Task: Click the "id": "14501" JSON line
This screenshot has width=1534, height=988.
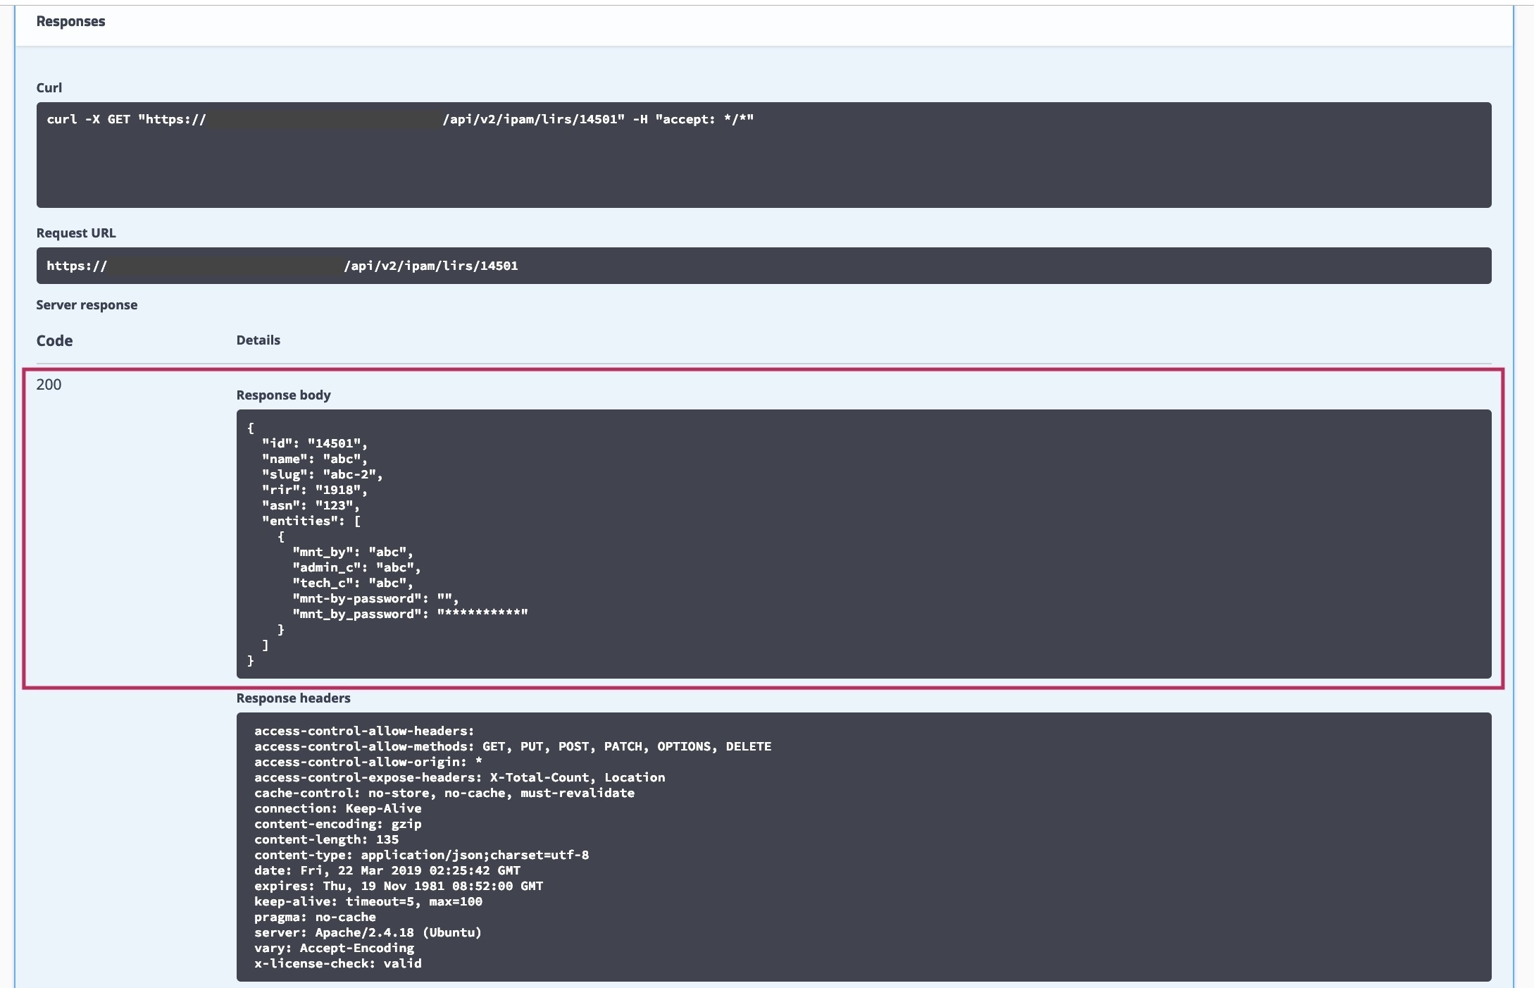Action: point(314,443)
